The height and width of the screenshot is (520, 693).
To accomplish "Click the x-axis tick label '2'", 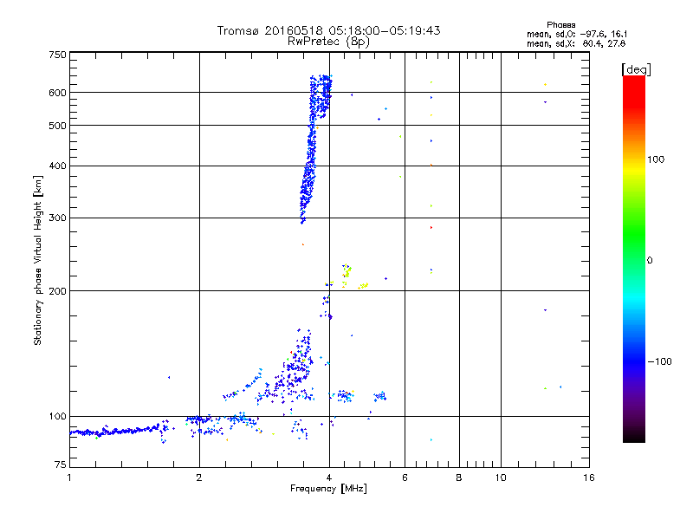I will point(199,478).
